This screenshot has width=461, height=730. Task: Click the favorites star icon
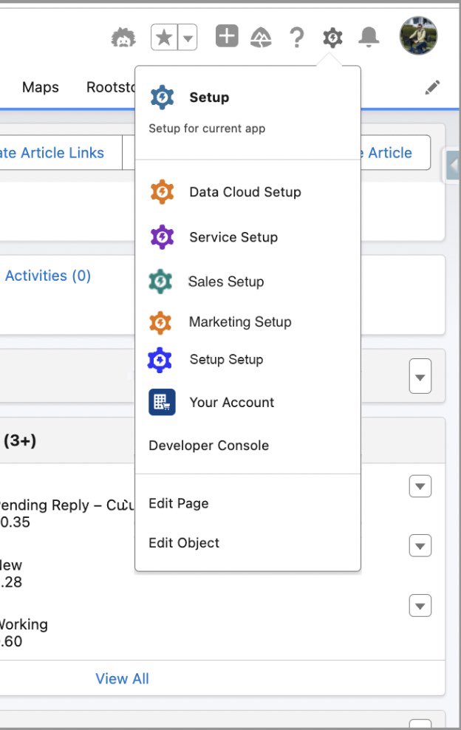164,37
